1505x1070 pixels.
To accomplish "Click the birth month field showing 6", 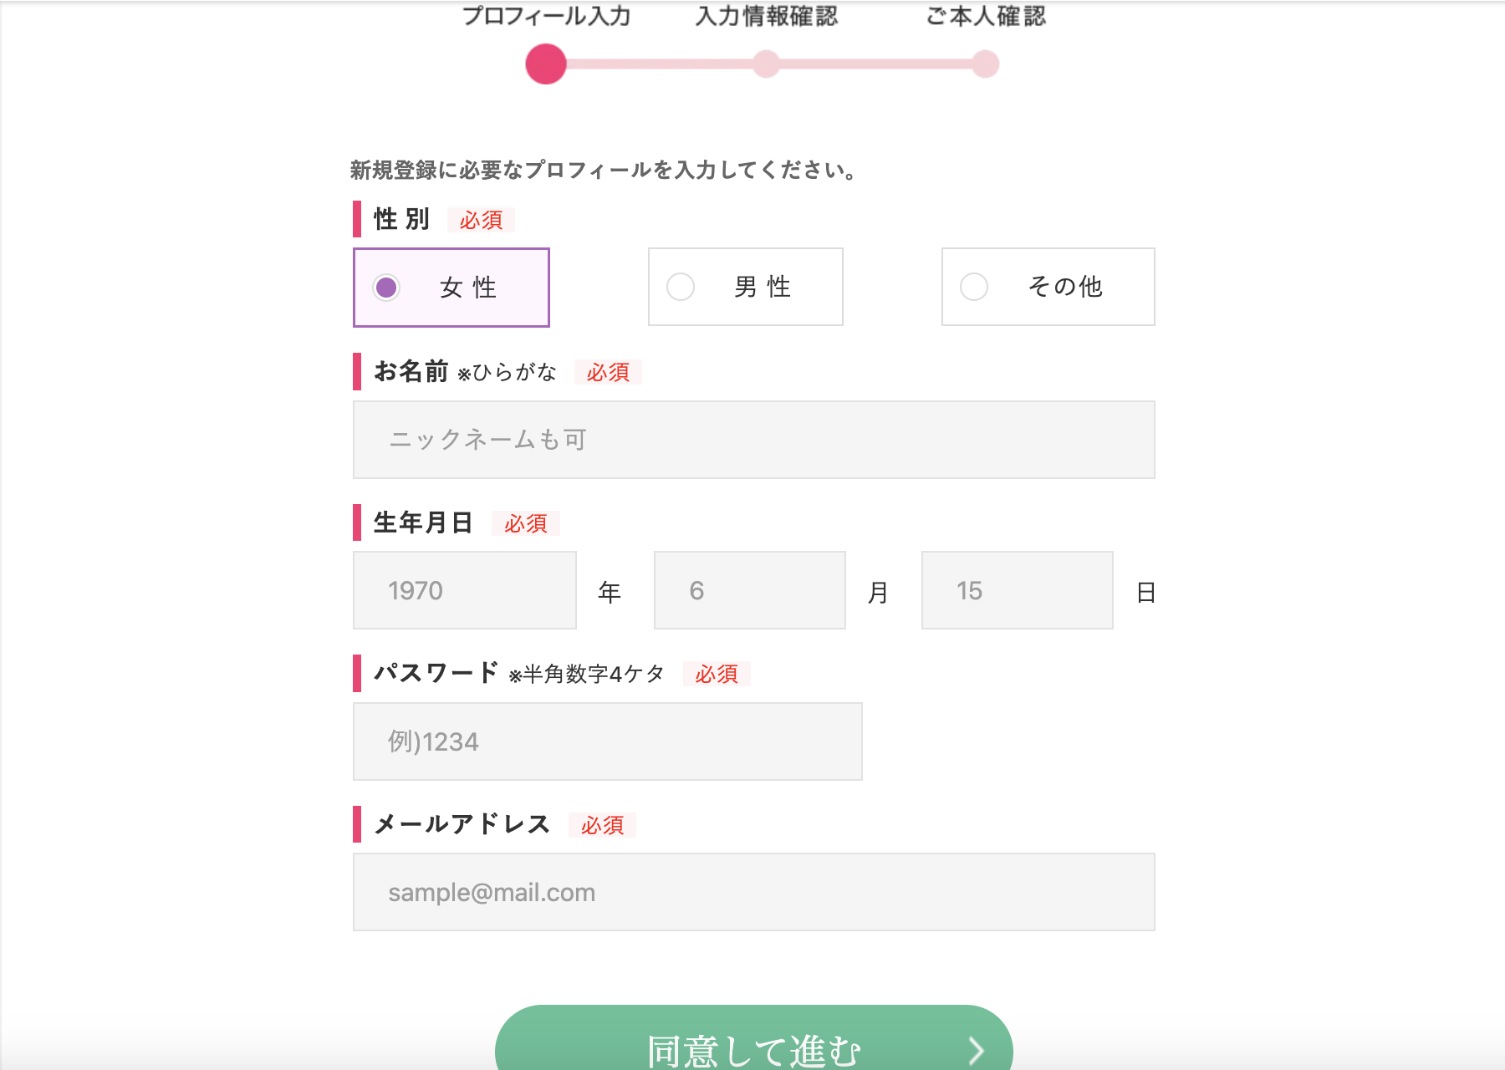I will click(749, 590).
